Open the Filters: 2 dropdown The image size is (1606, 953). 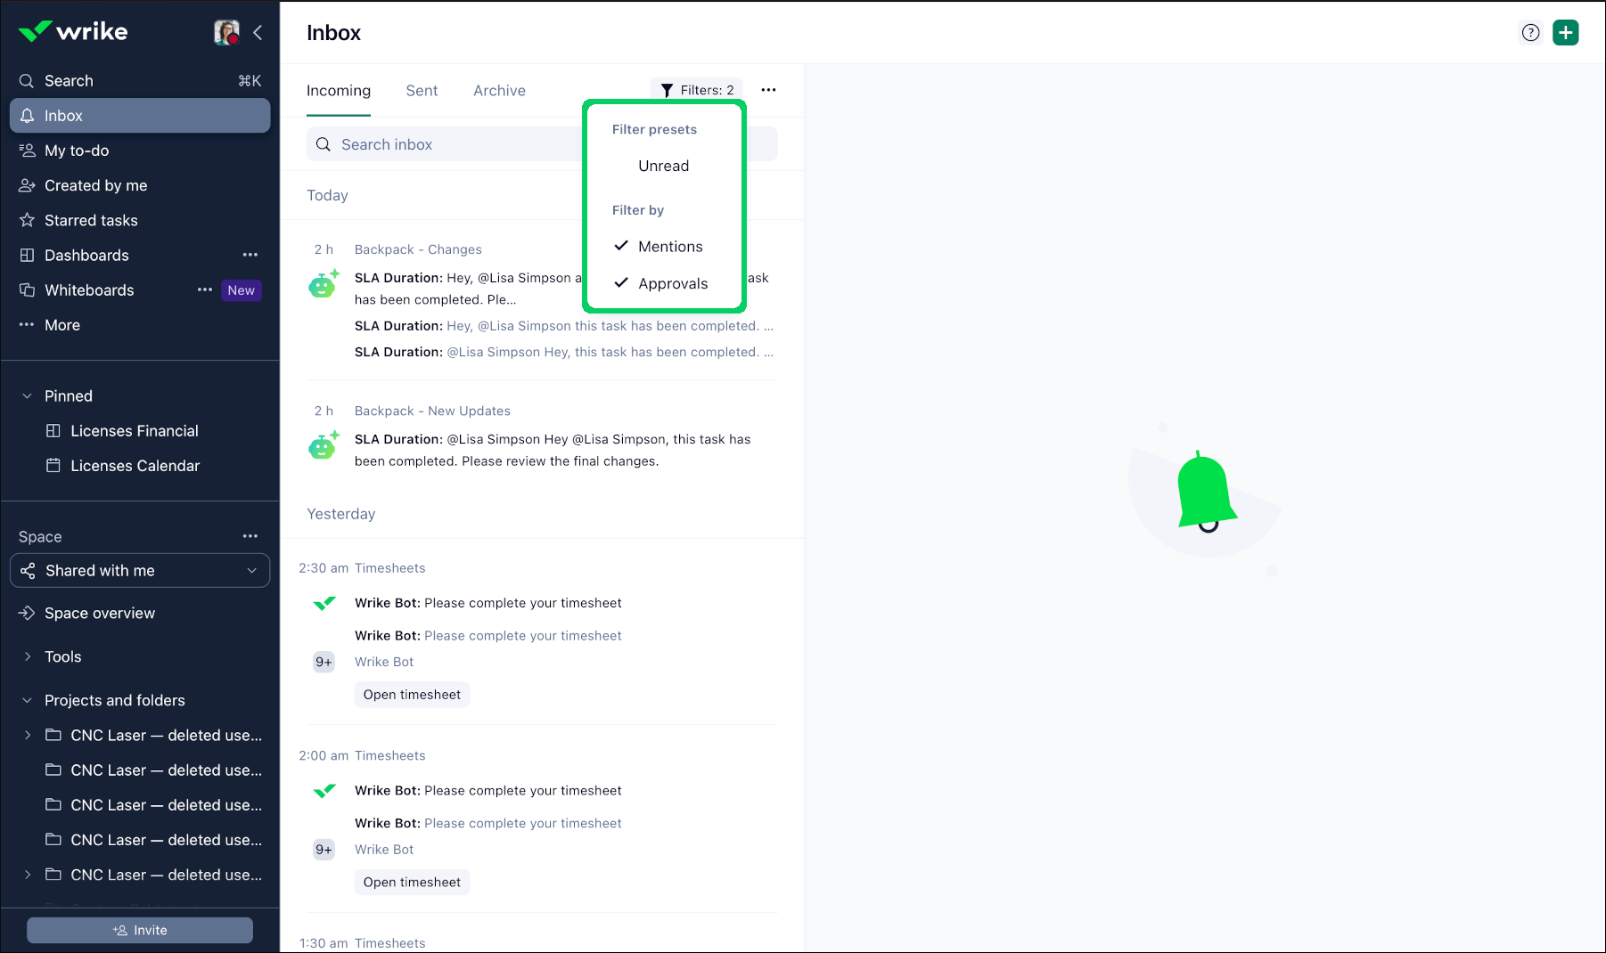tap(697, 90)
